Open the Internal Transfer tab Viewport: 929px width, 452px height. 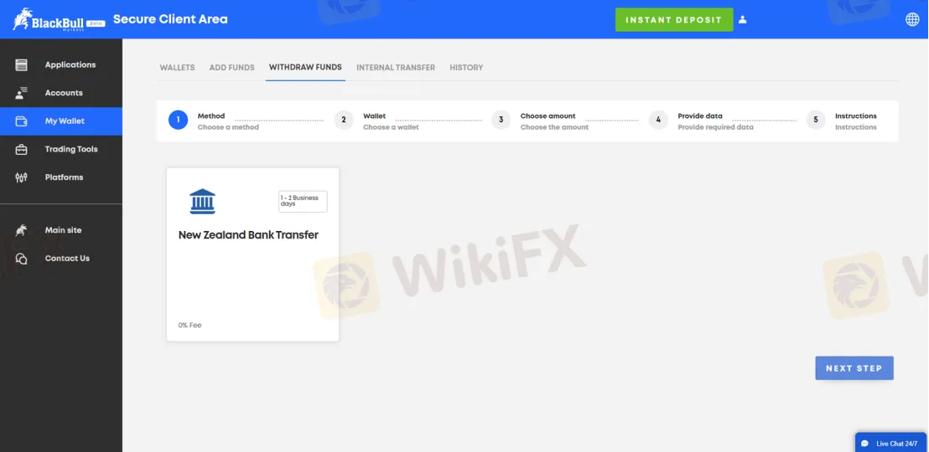[x=396, y=68]
